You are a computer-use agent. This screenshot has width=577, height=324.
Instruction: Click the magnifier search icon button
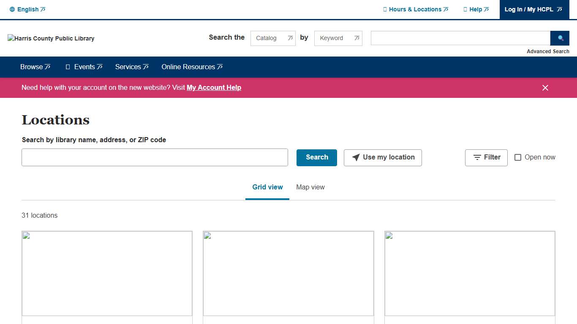[x=561, y=38]
